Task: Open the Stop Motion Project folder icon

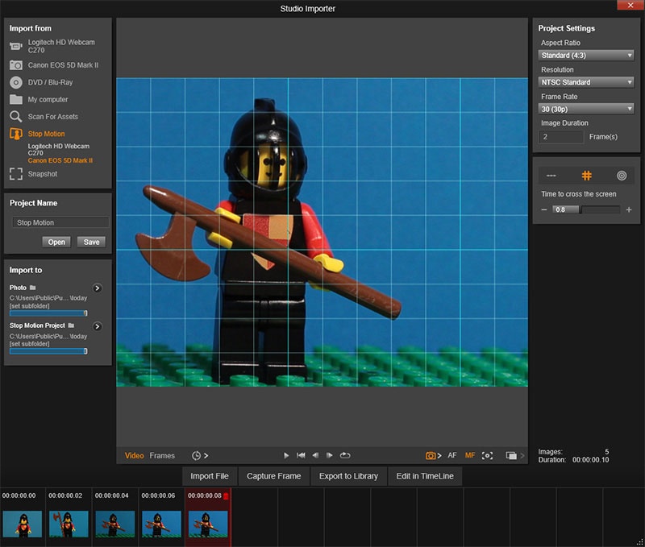Action: coord(71,325)
